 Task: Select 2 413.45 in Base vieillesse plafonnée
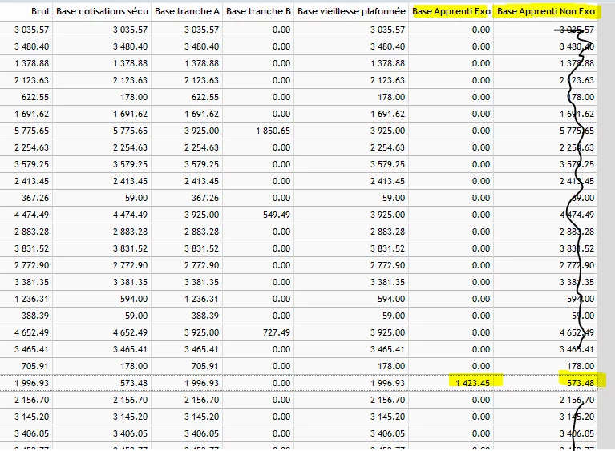coord(387,181)
